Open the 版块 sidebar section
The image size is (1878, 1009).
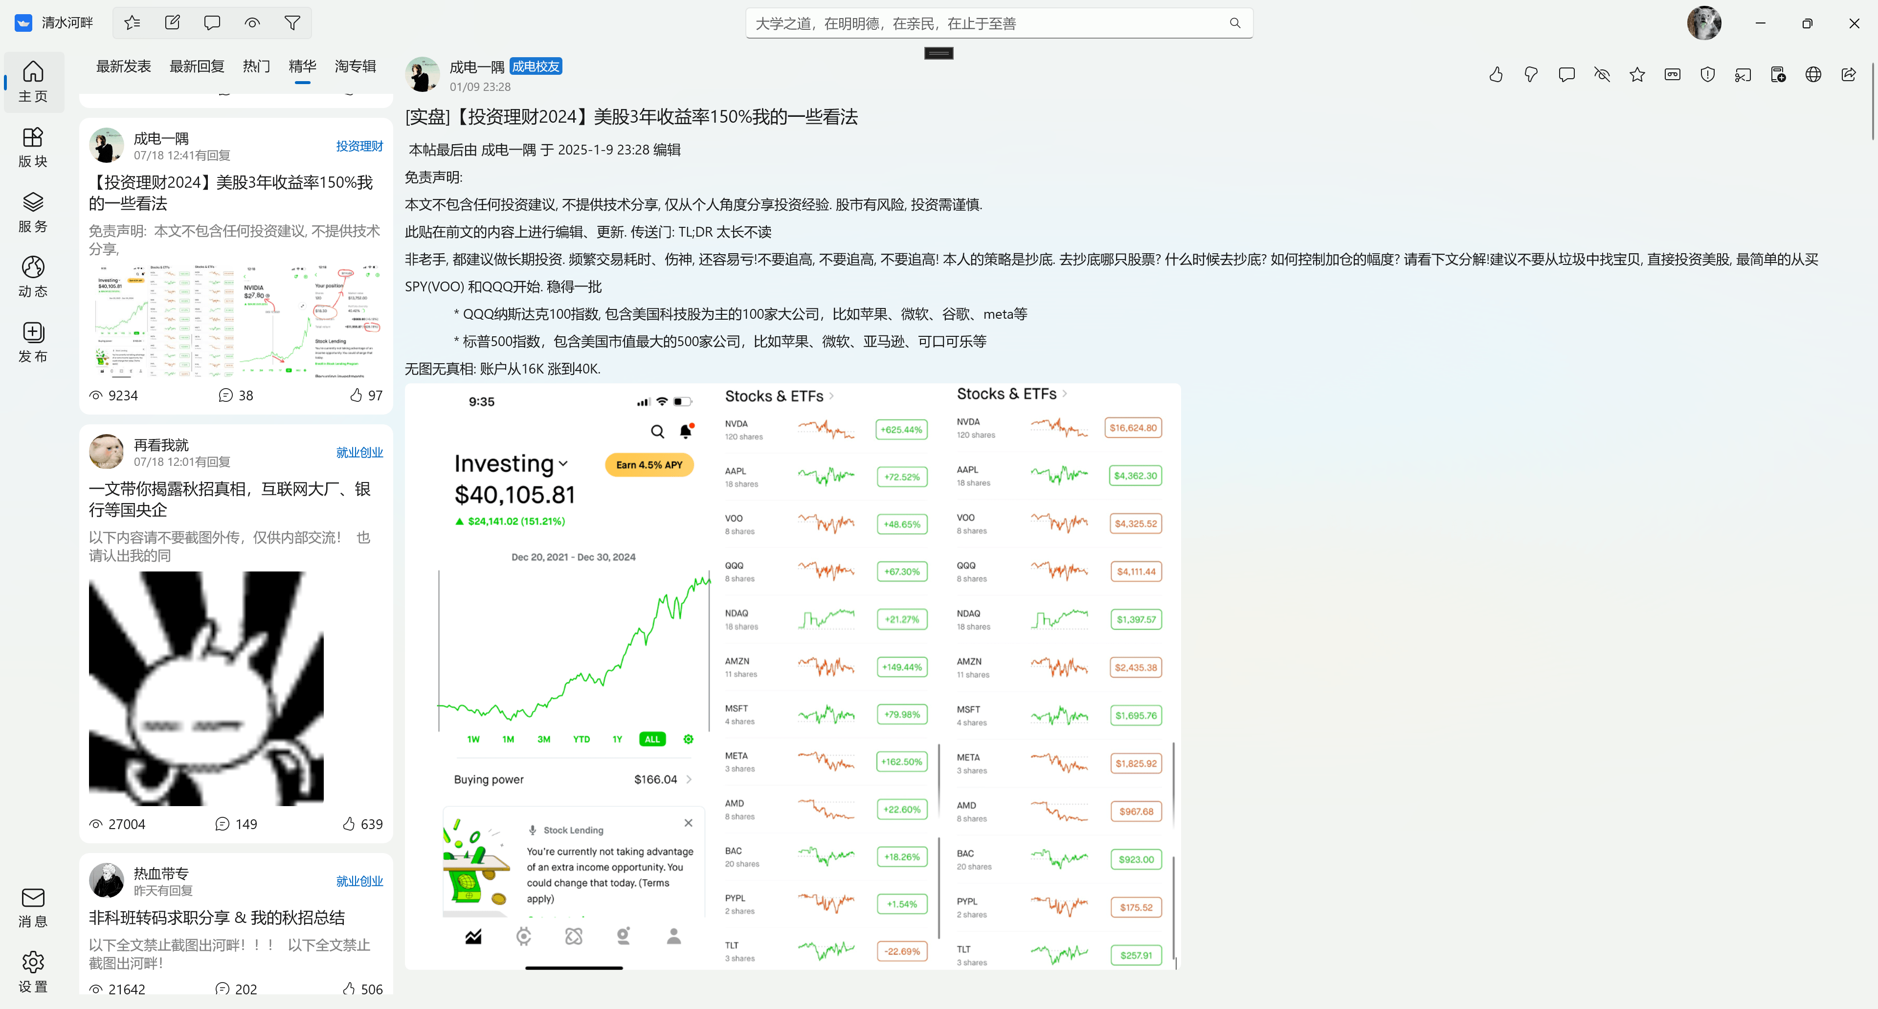click(33, 147)
